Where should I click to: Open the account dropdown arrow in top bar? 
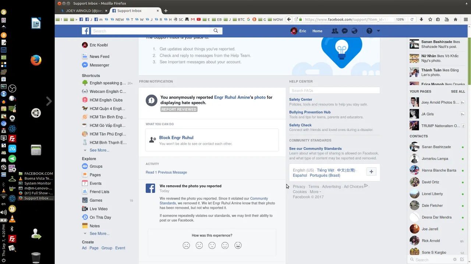[378, 31]
